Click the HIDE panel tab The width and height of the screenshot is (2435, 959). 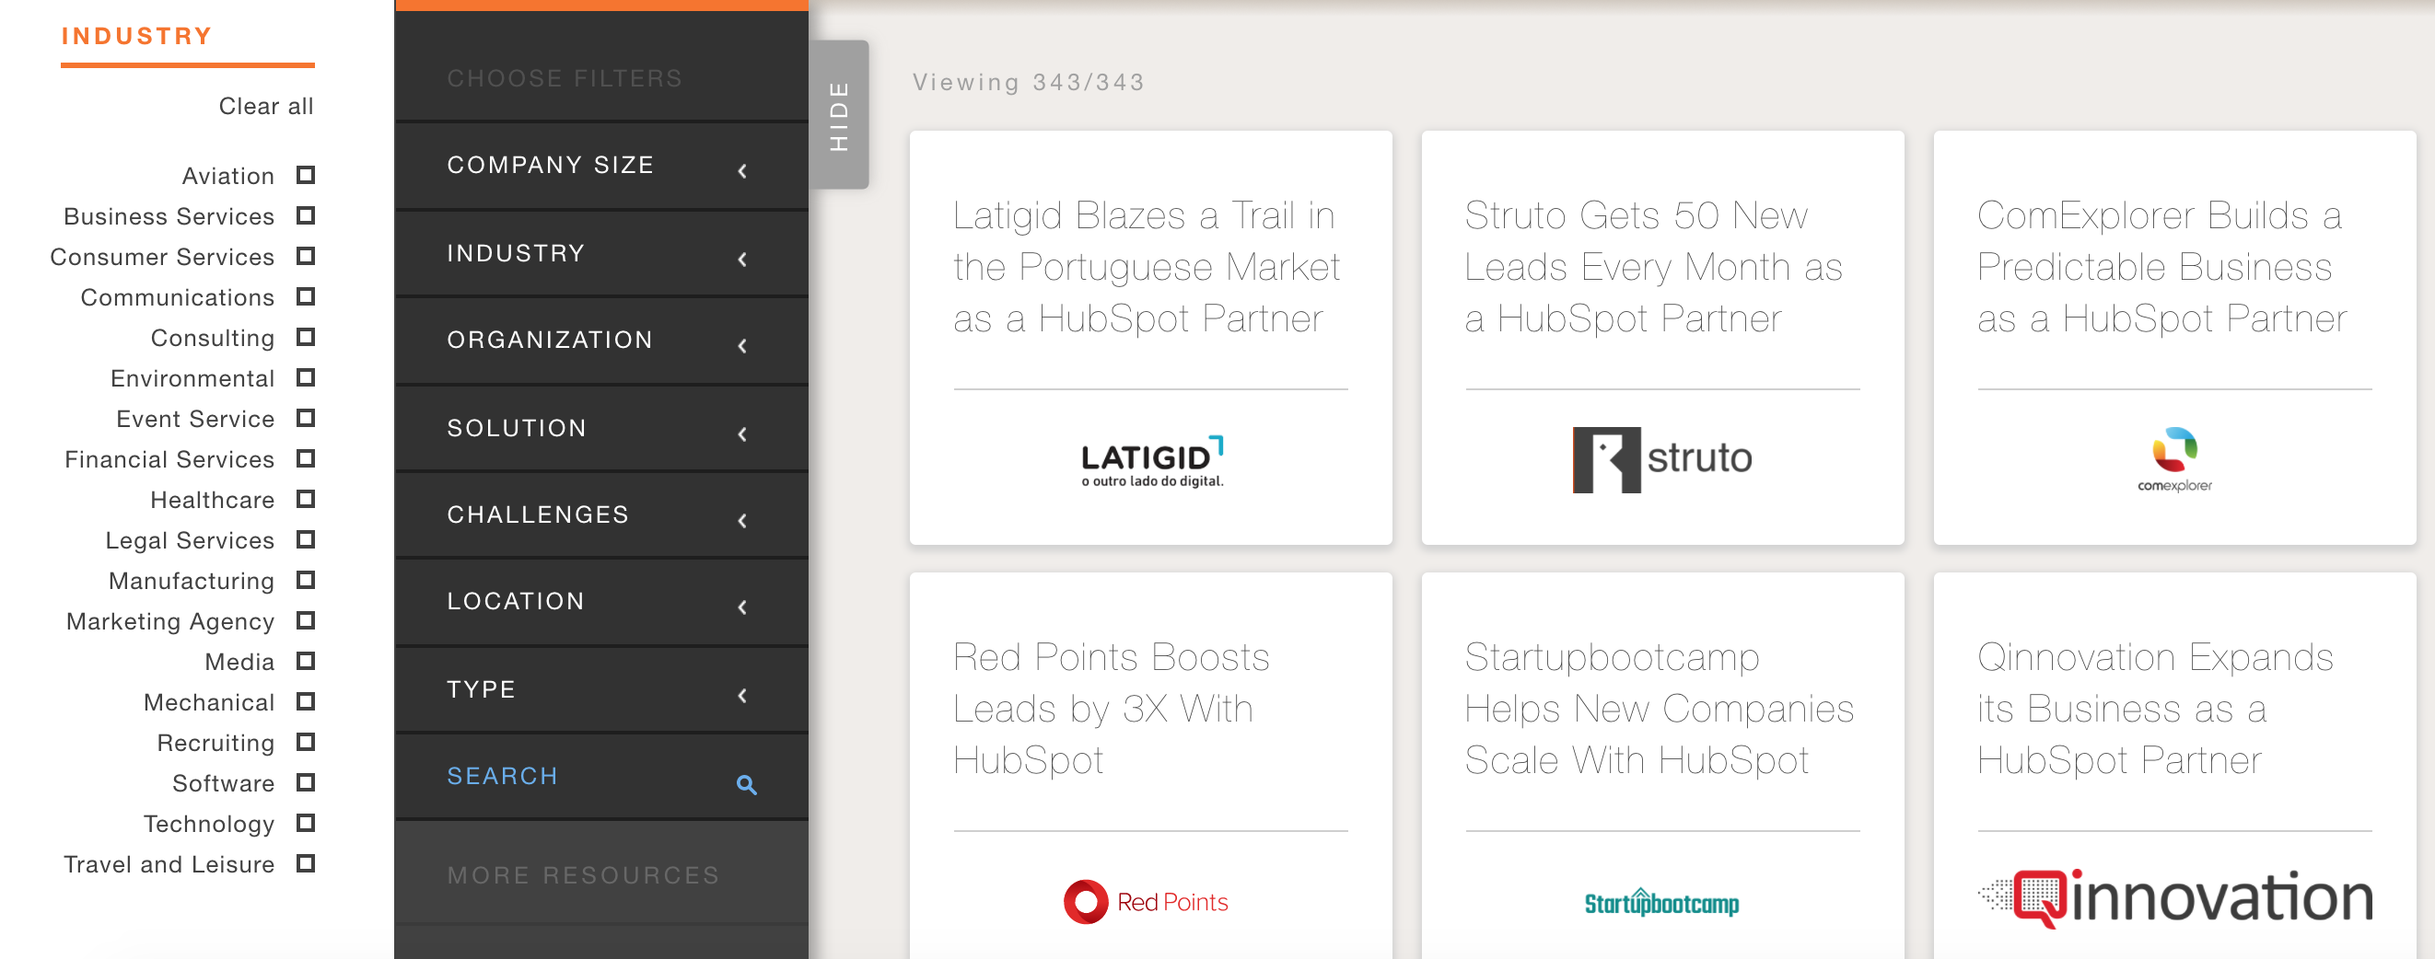tap(839, 114)
